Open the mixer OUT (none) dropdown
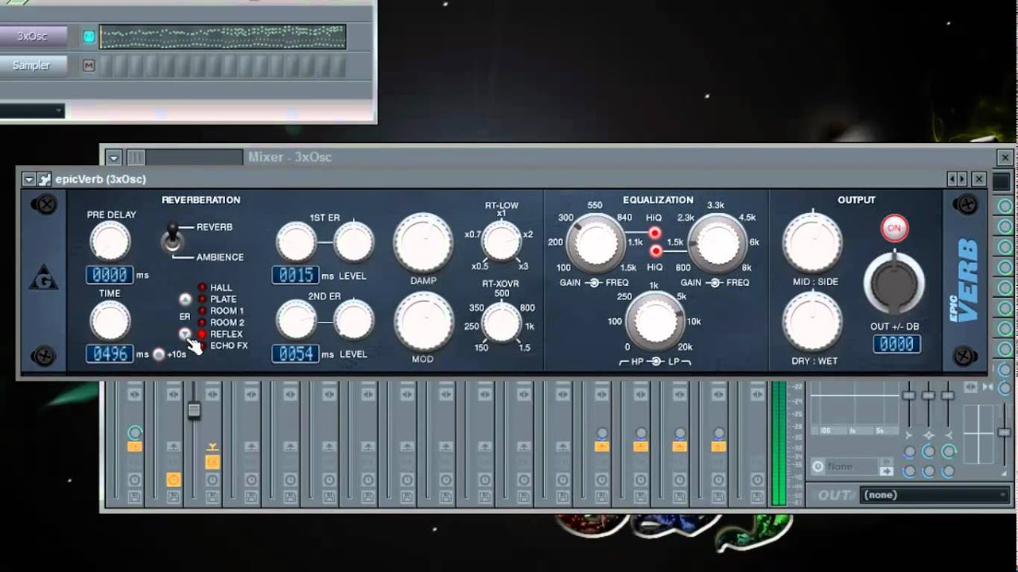Viewport: 1018px width, 572px height. coord(935,495)
